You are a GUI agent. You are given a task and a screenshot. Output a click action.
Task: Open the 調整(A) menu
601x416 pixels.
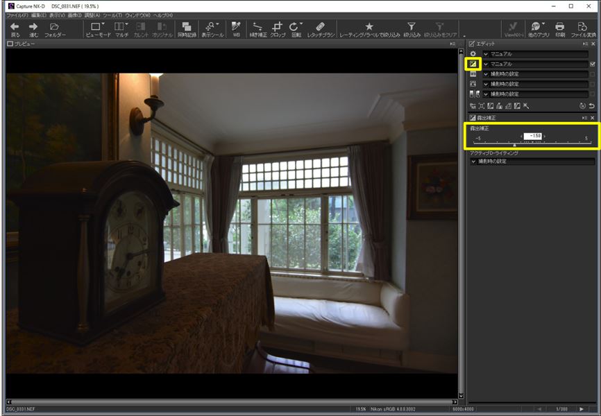(x=92, y=15)
